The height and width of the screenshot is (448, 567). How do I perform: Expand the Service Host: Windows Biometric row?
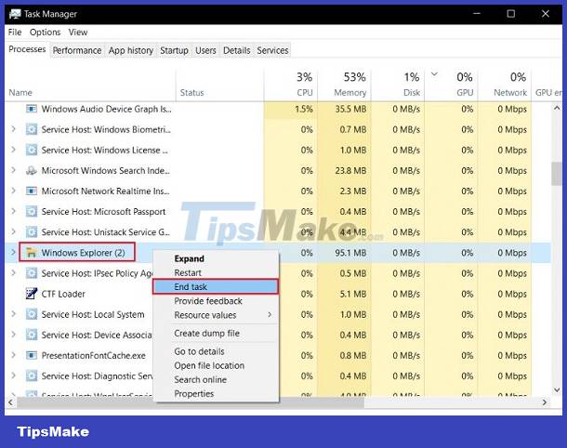(x=13, y=129)
